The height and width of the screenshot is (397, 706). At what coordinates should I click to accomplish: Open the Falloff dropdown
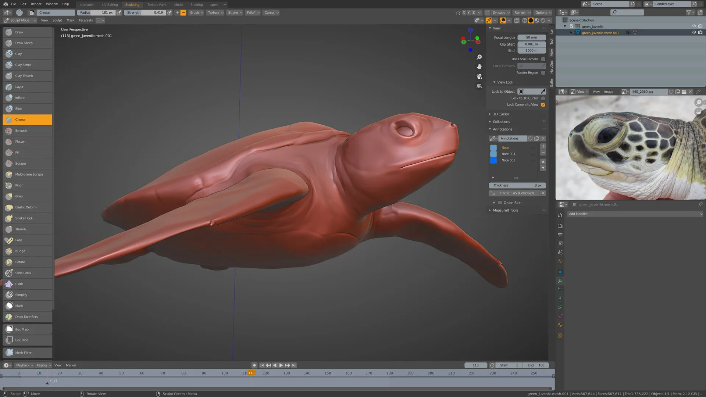coord(253,12)
